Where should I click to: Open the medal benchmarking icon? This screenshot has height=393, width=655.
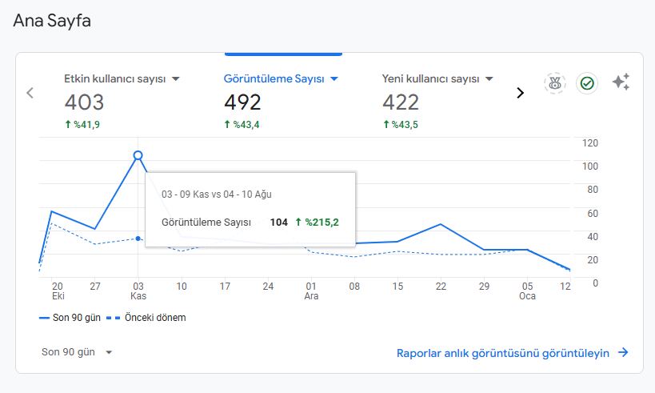[x=555, y=83]
